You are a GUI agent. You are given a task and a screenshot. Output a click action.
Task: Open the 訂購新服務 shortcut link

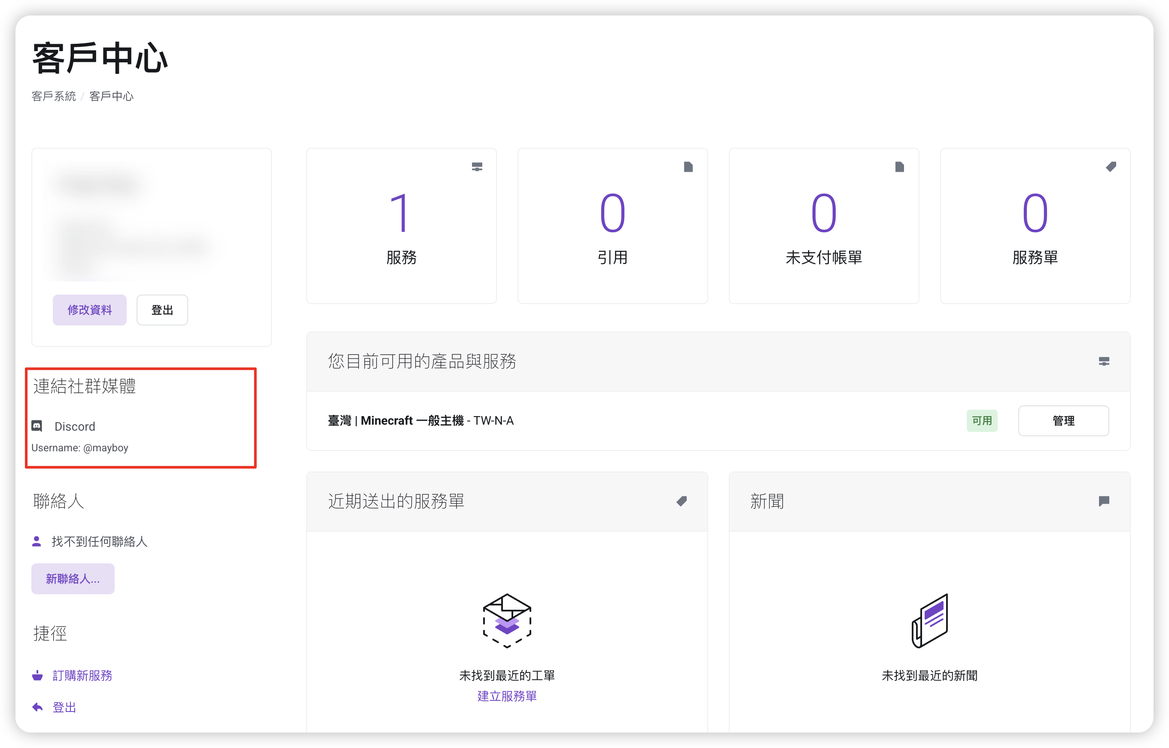82,675
